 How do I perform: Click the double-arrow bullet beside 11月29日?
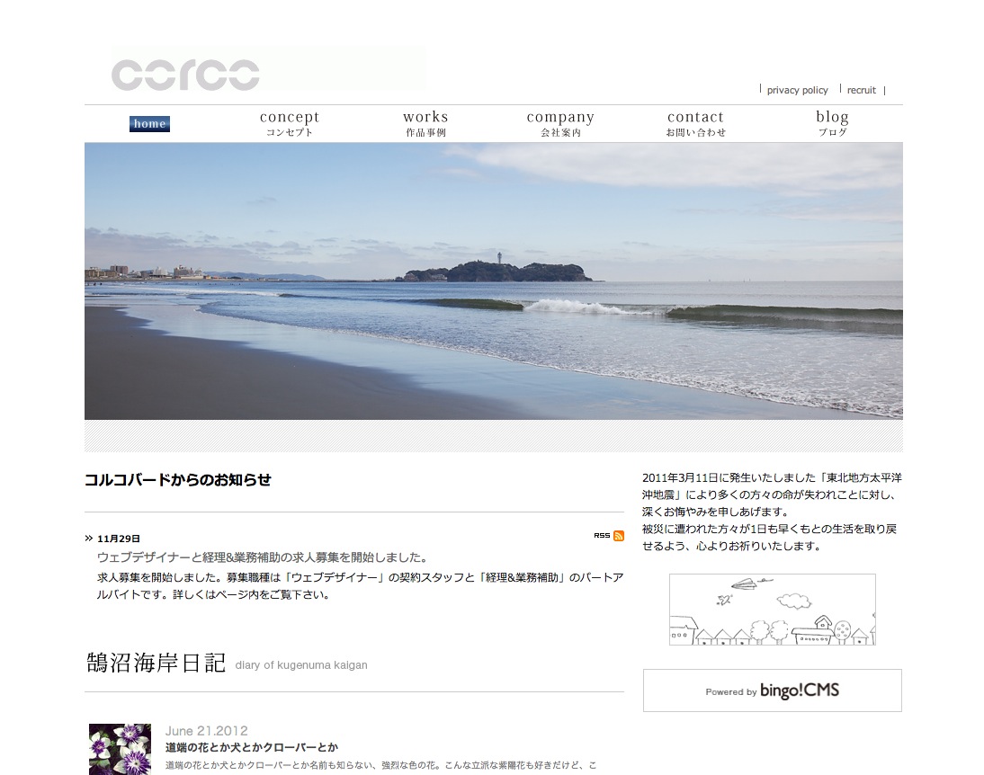89,539
